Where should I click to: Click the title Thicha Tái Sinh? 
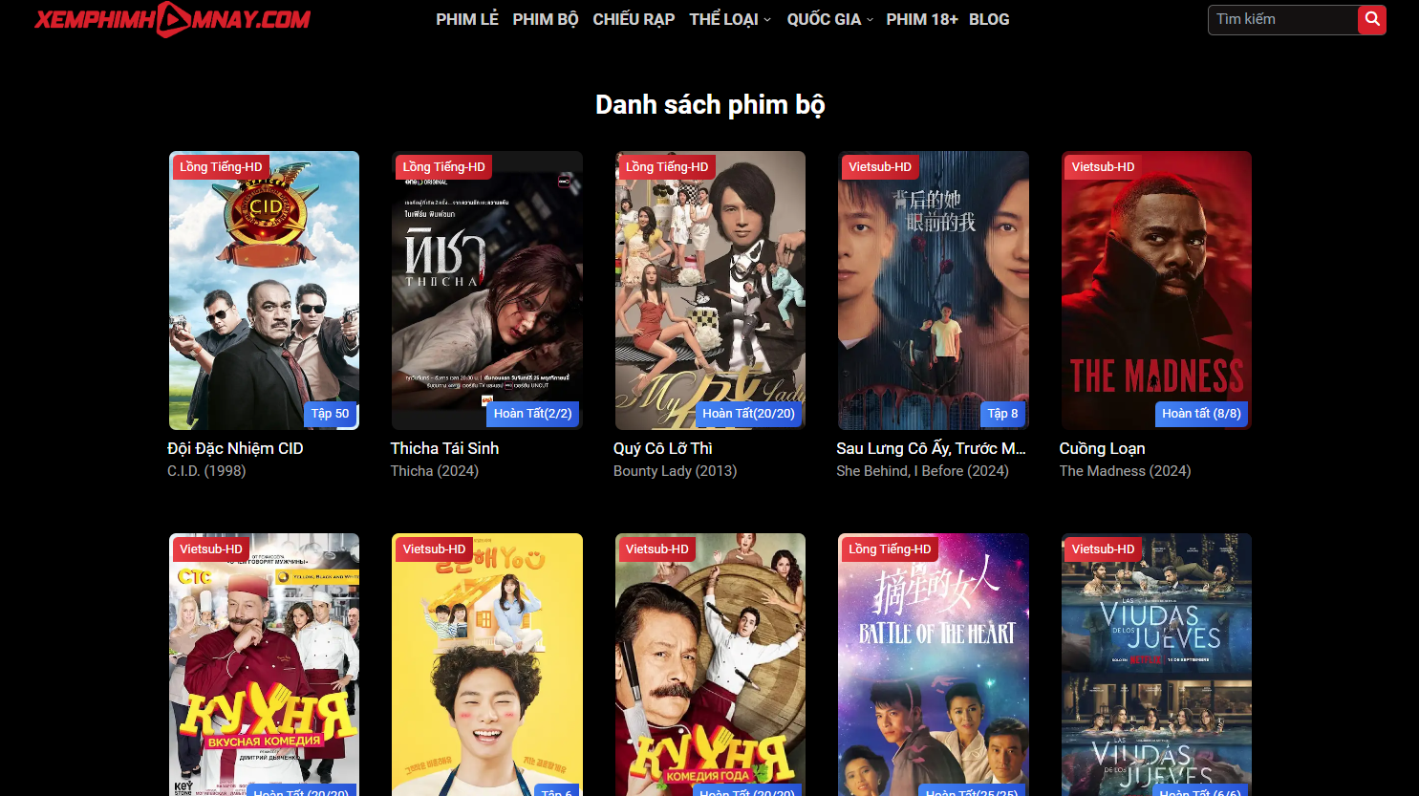pyautogui.click(x=444, y=448)
